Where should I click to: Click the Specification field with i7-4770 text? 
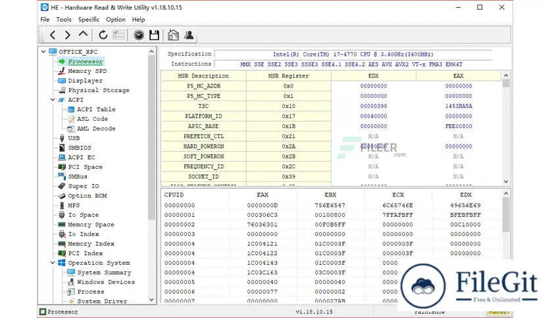click(353, 55)
